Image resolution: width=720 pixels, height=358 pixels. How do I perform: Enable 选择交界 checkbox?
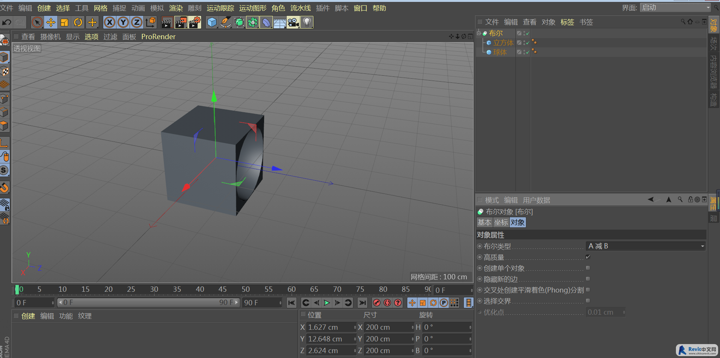pos(588,300)
